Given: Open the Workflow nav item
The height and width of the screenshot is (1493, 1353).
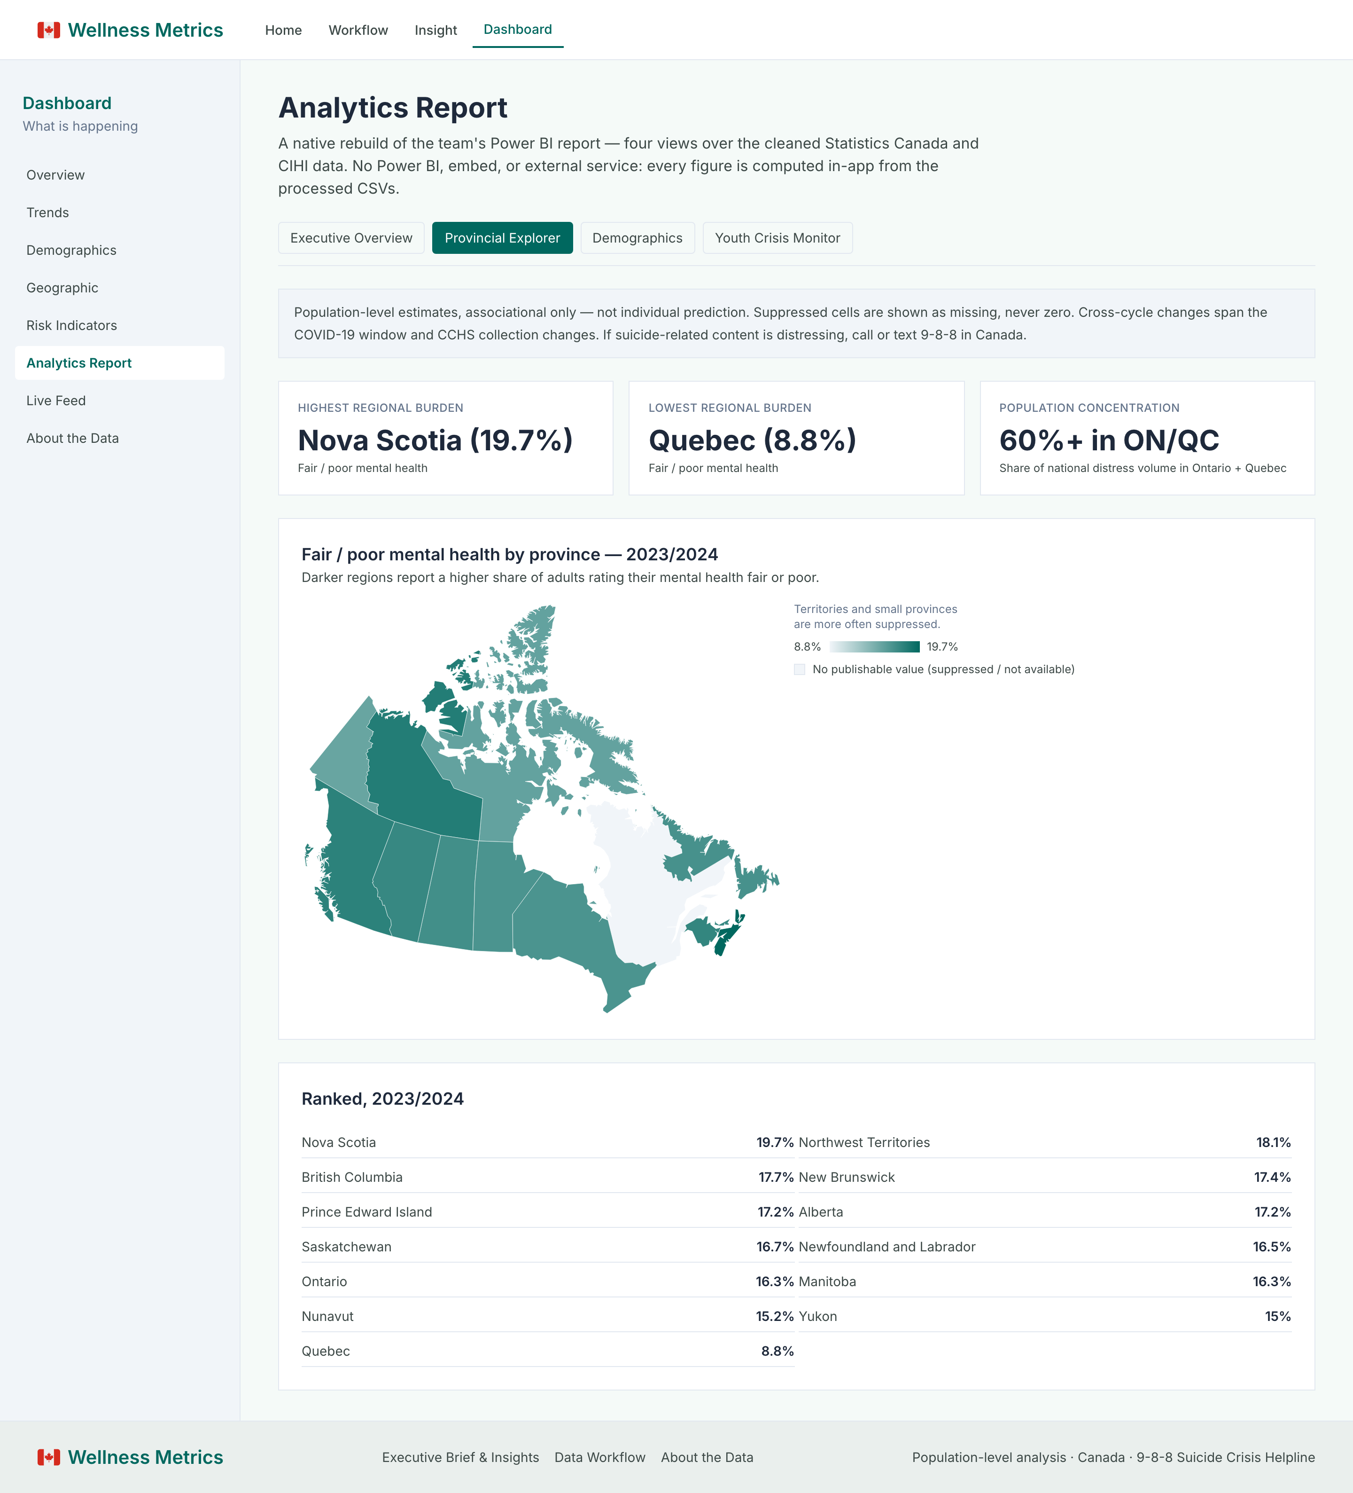Looking at the screenshot, I should 358,31.
